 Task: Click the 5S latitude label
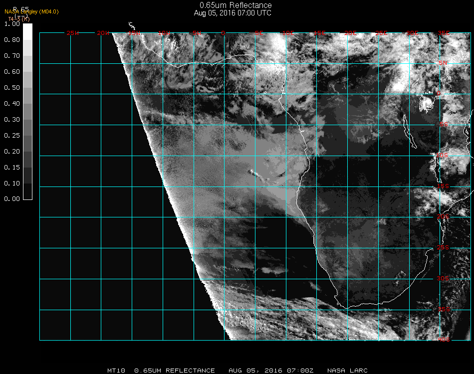[444, 124]
